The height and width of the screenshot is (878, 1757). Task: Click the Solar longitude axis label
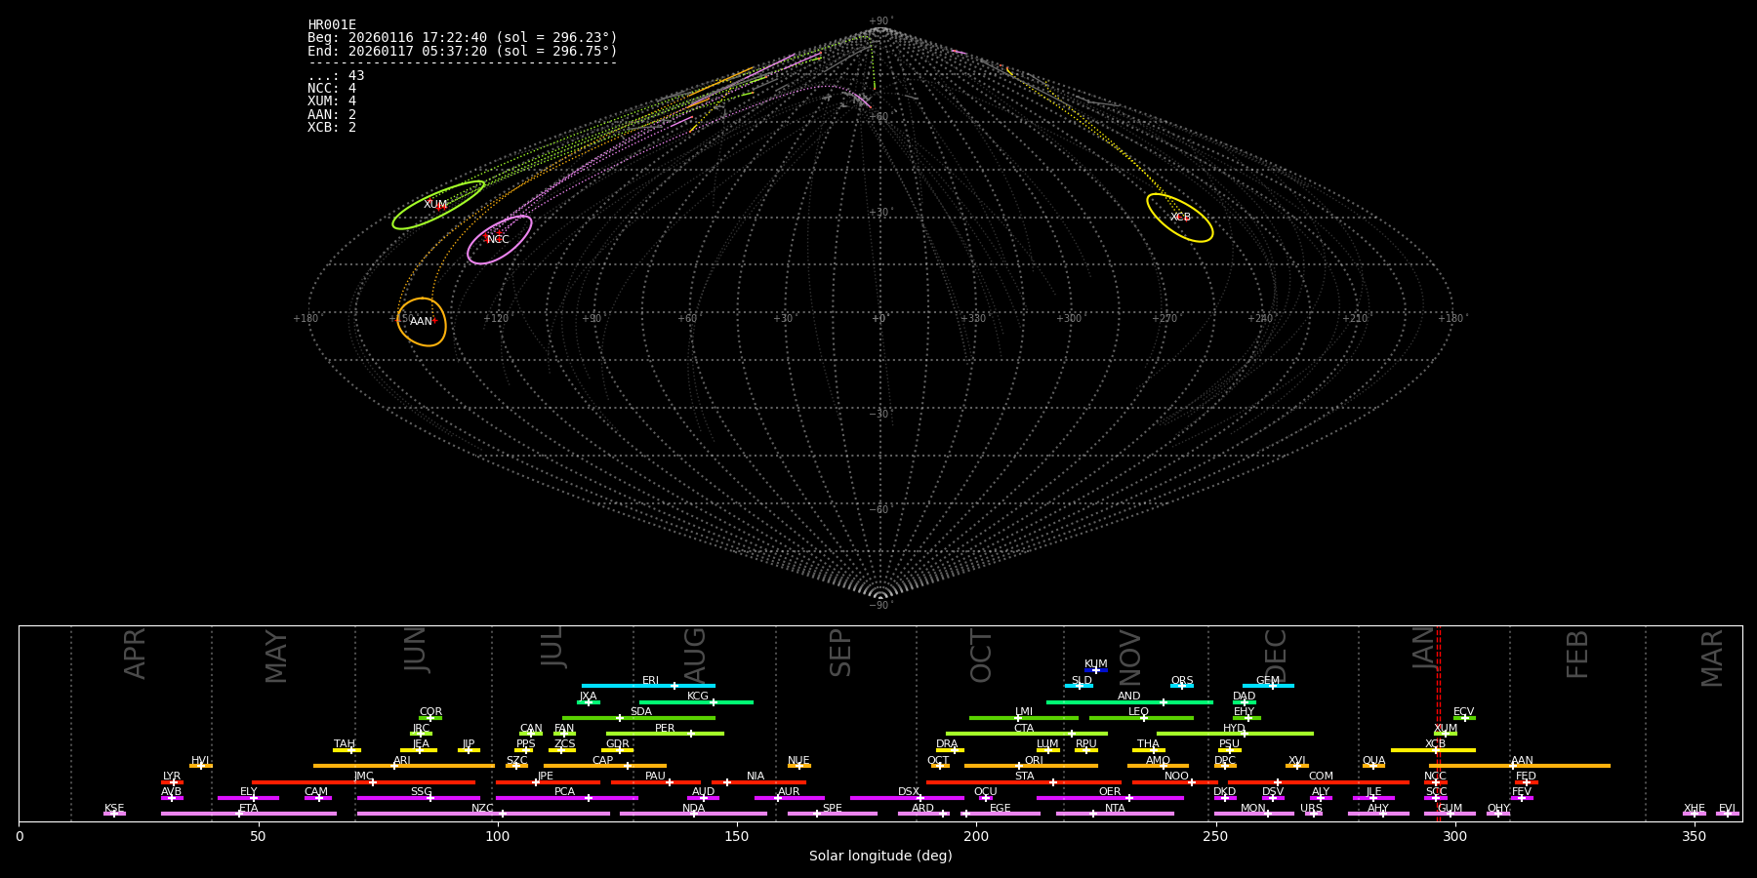[x=879, y=856]
